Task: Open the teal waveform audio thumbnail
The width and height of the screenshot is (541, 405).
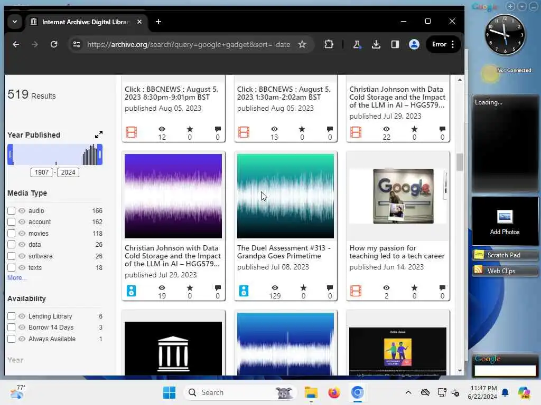Action: click(x=285, y=196)
